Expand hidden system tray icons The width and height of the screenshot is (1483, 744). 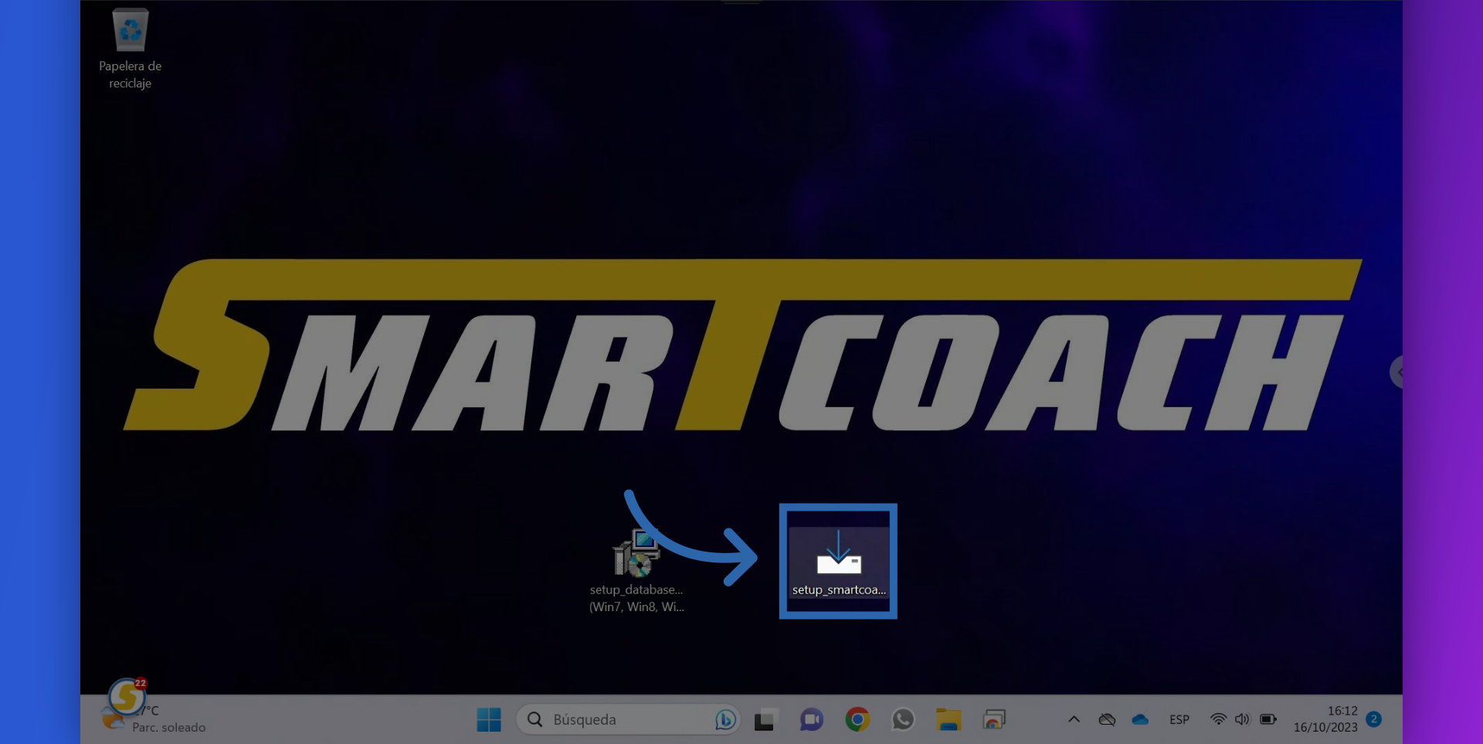pos(1074,719)
